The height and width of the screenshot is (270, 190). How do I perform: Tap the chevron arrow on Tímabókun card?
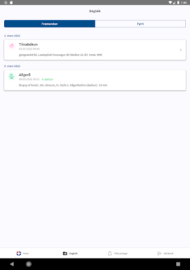coord(180,50)
